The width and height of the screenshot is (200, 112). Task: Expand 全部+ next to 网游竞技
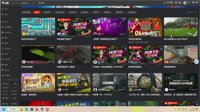pyautogui.click(x=14, y=98)
